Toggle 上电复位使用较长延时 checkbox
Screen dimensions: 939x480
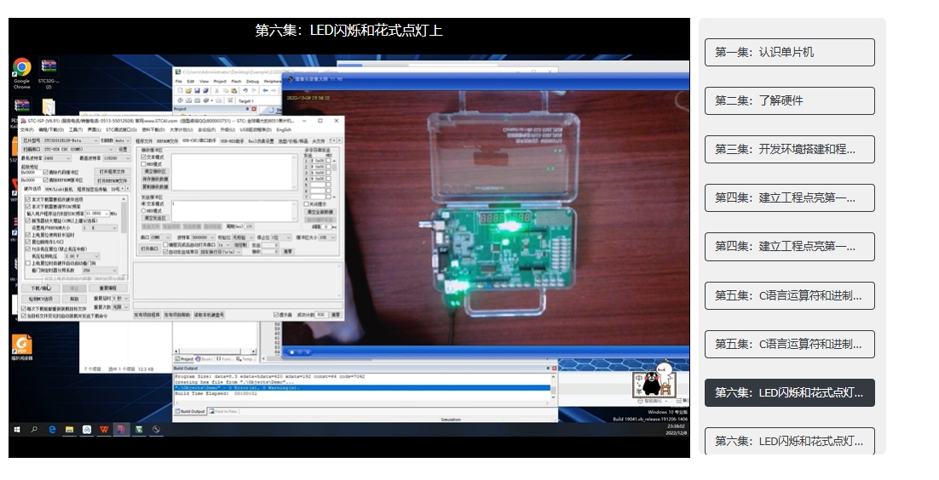pyautogui.click(x=27, y=235)
